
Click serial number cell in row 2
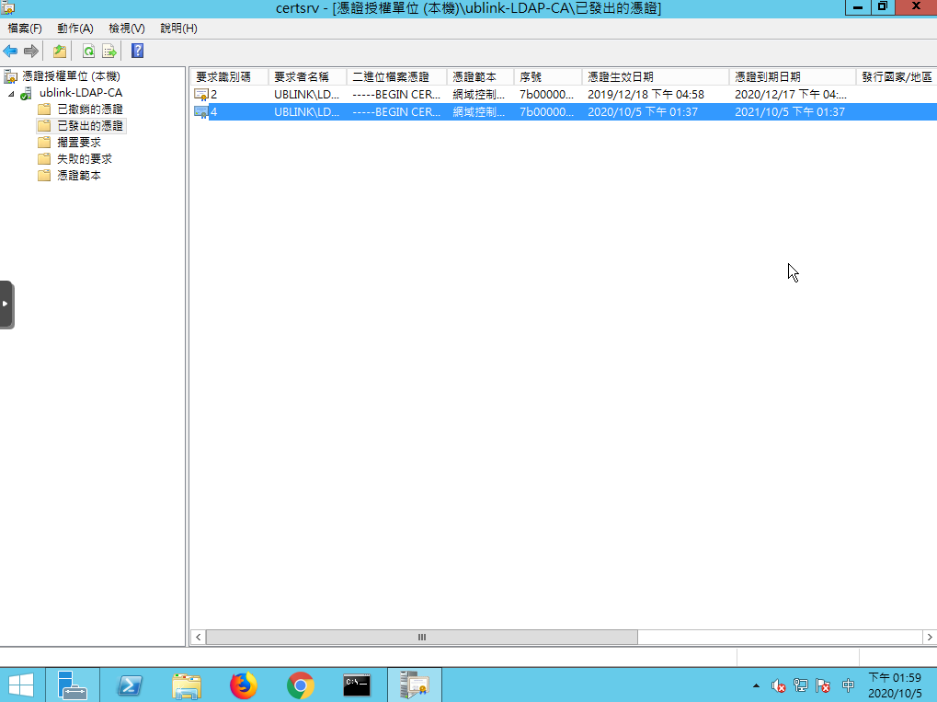tap(546, 95)
